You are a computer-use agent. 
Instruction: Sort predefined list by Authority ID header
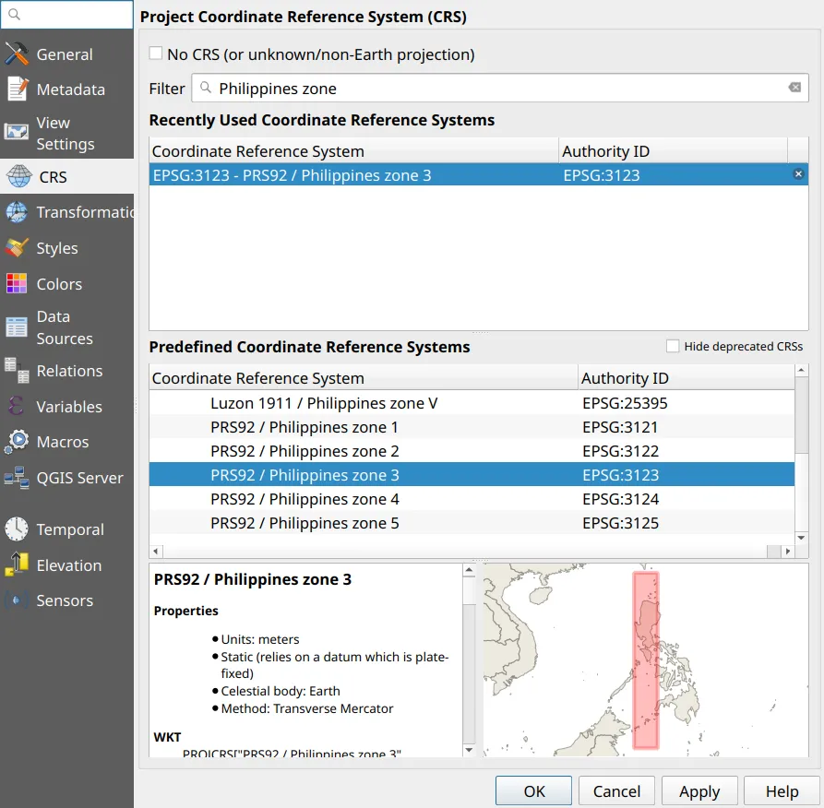point(686,378)
